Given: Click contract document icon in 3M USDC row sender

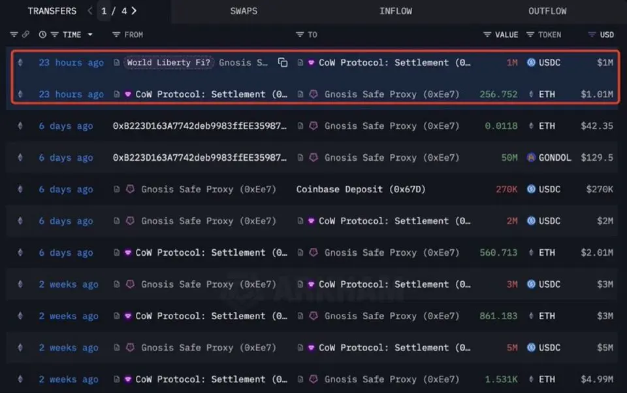Looking at the screenshot, I should coord(116,284).
